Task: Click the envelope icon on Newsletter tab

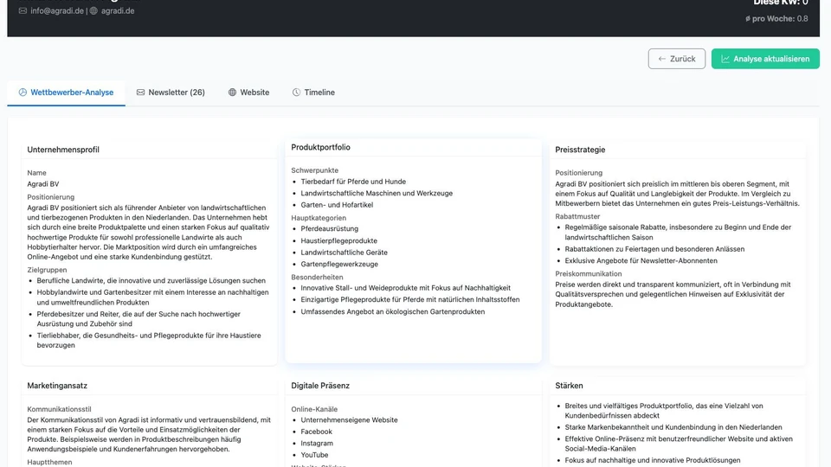Action: [x=140, y=93]
